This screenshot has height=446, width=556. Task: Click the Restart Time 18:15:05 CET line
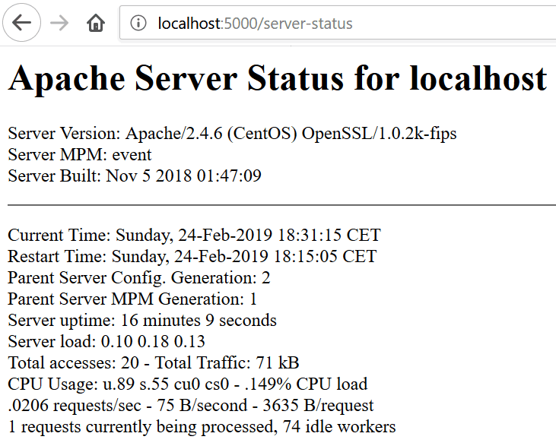click(192, 257)
